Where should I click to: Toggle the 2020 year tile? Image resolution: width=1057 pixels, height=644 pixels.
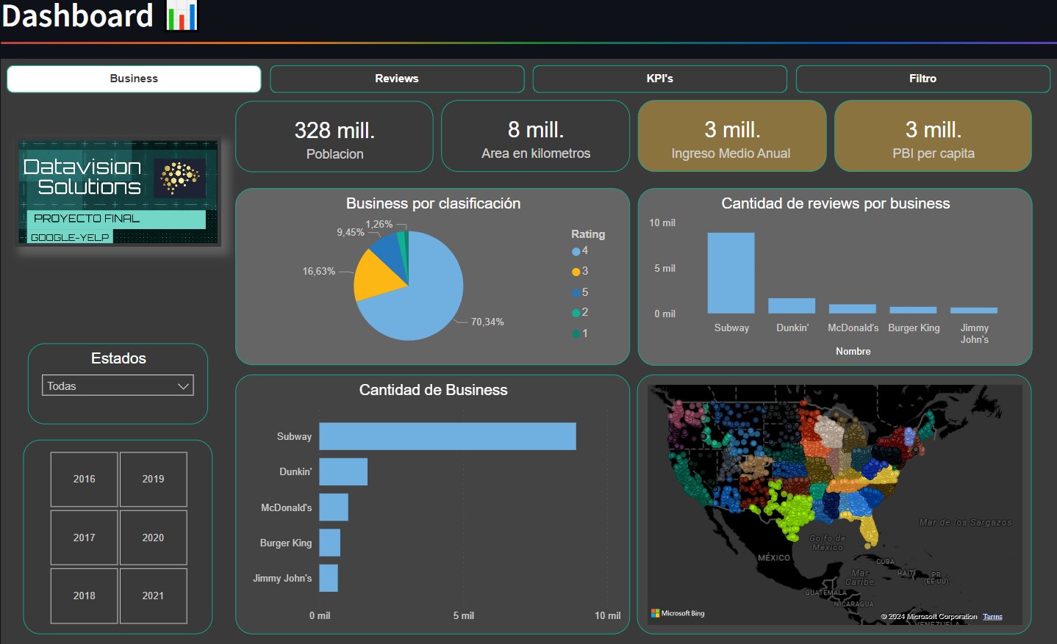coord(153,538)
